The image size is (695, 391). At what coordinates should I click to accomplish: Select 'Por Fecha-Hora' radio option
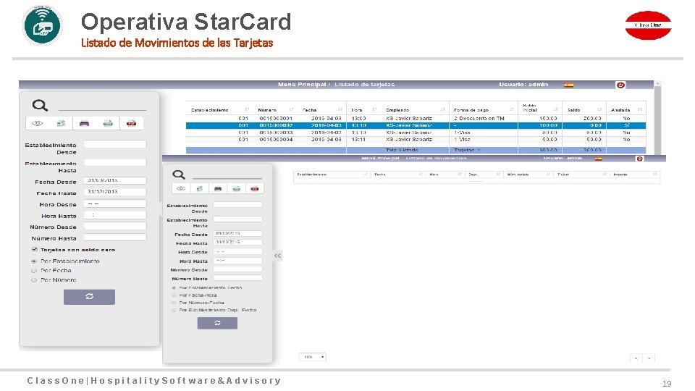click(x=174, y=295)
